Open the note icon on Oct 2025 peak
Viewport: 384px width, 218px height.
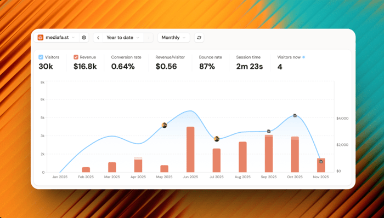coord(295,115)
